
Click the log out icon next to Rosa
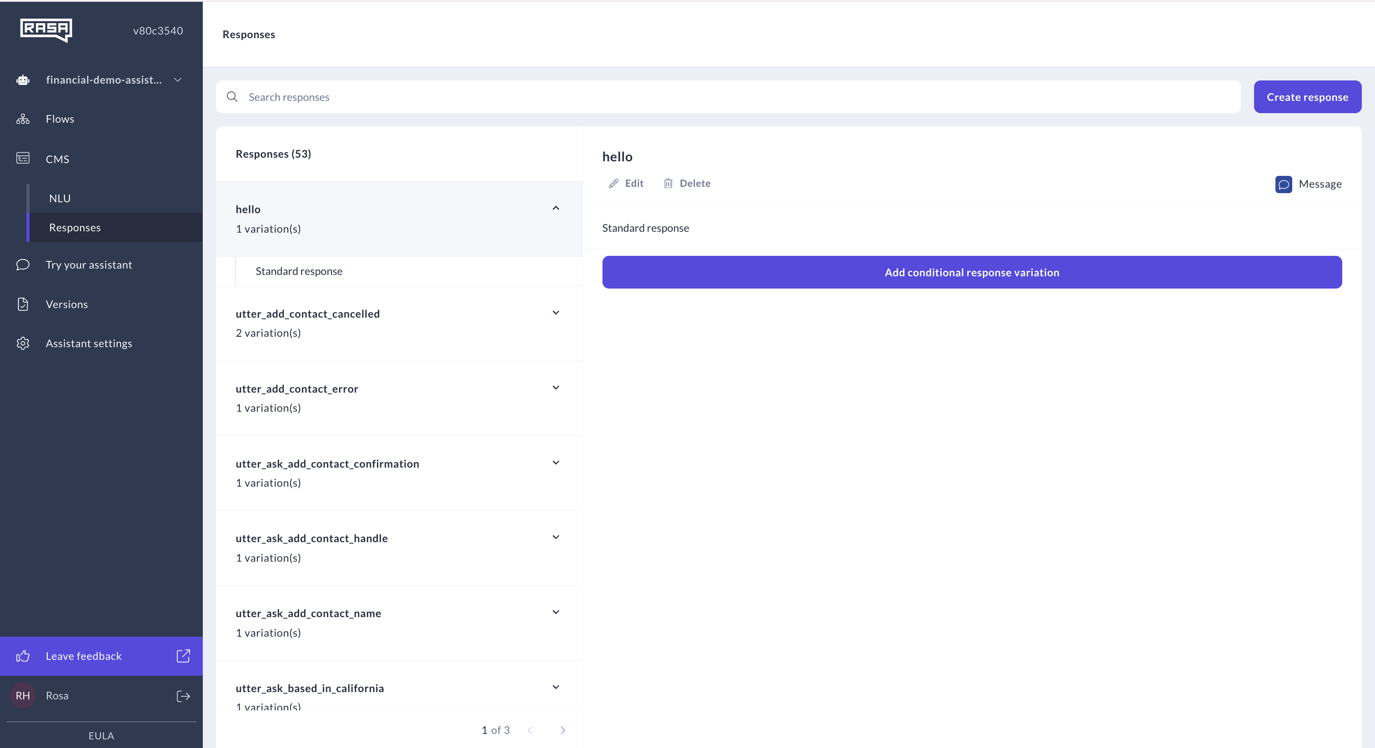[x=183, y=696]
